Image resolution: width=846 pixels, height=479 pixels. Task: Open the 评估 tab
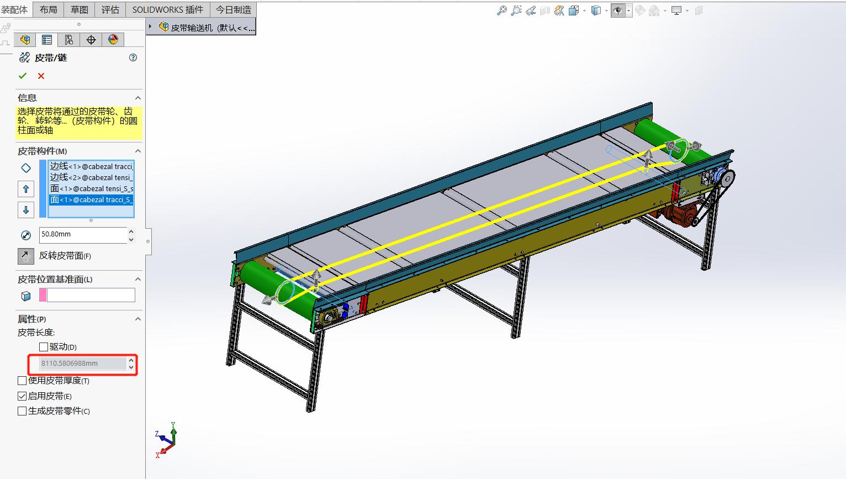click(x=110, y=9)
